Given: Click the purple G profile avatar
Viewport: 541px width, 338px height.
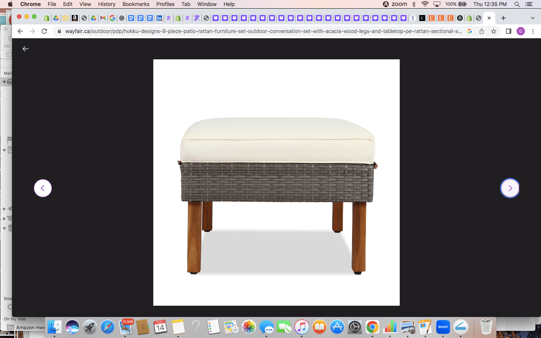Looking at the screenshot, I should 520,31.
